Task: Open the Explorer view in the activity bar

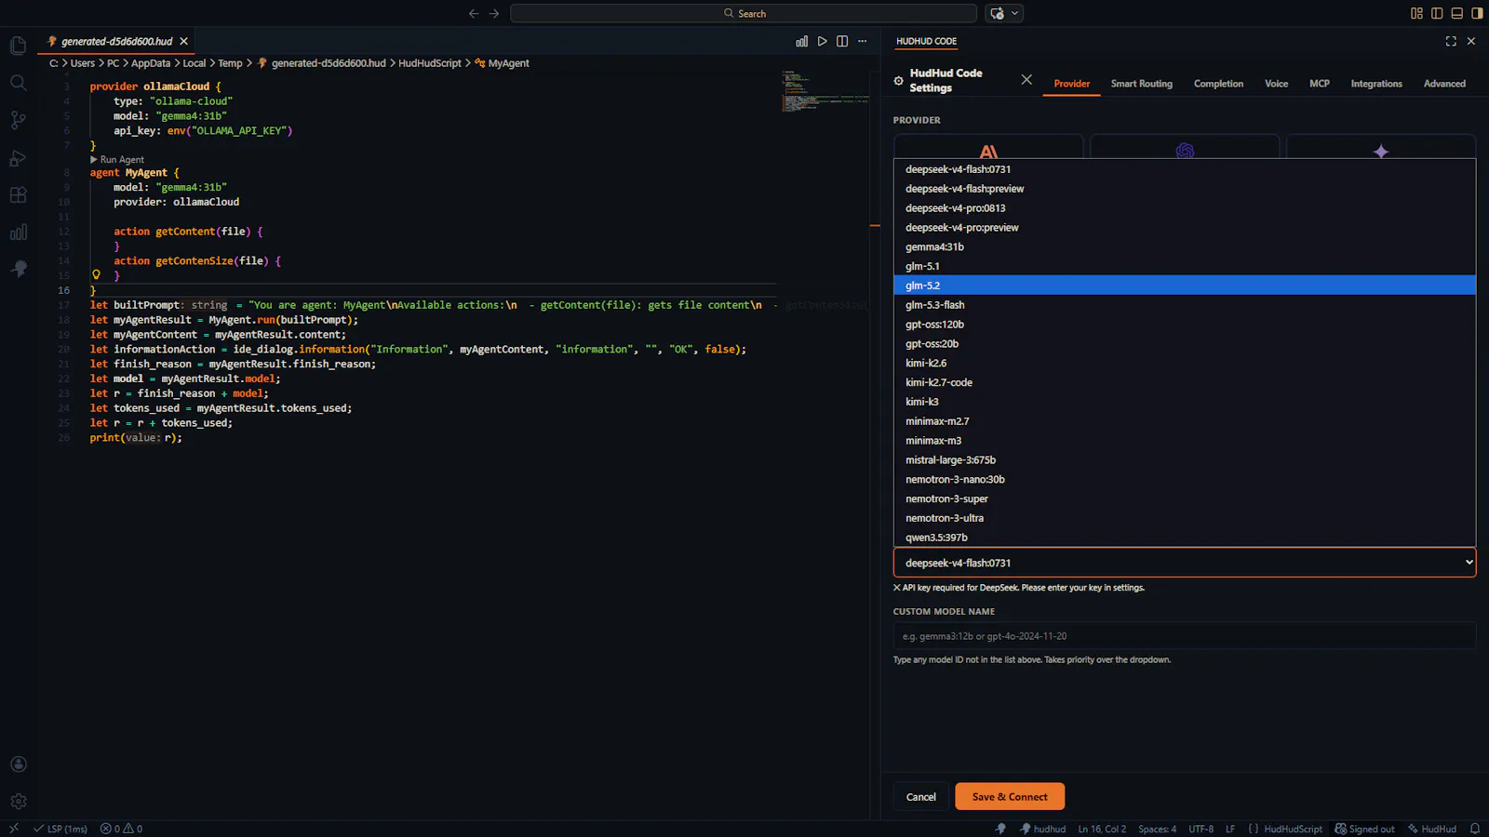Action: (x=18, y=46)
